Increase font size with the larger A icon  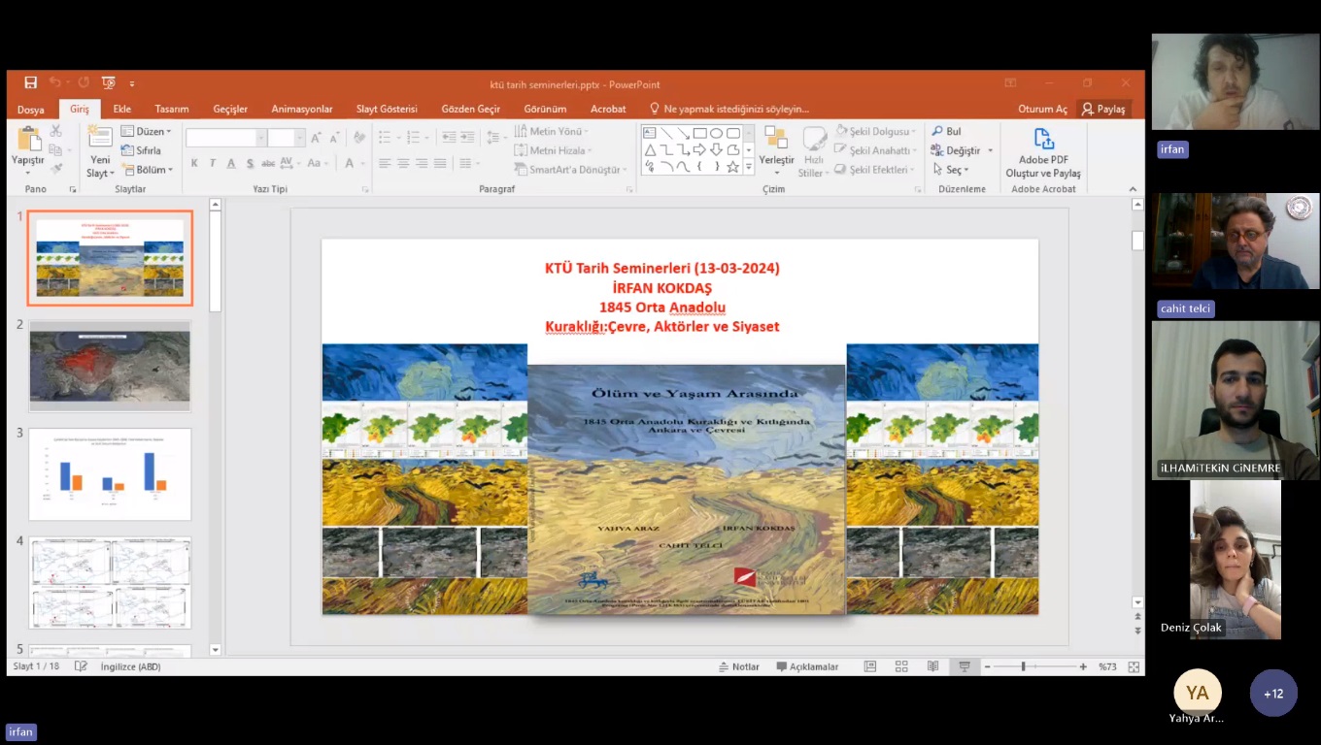coord(317,138)
